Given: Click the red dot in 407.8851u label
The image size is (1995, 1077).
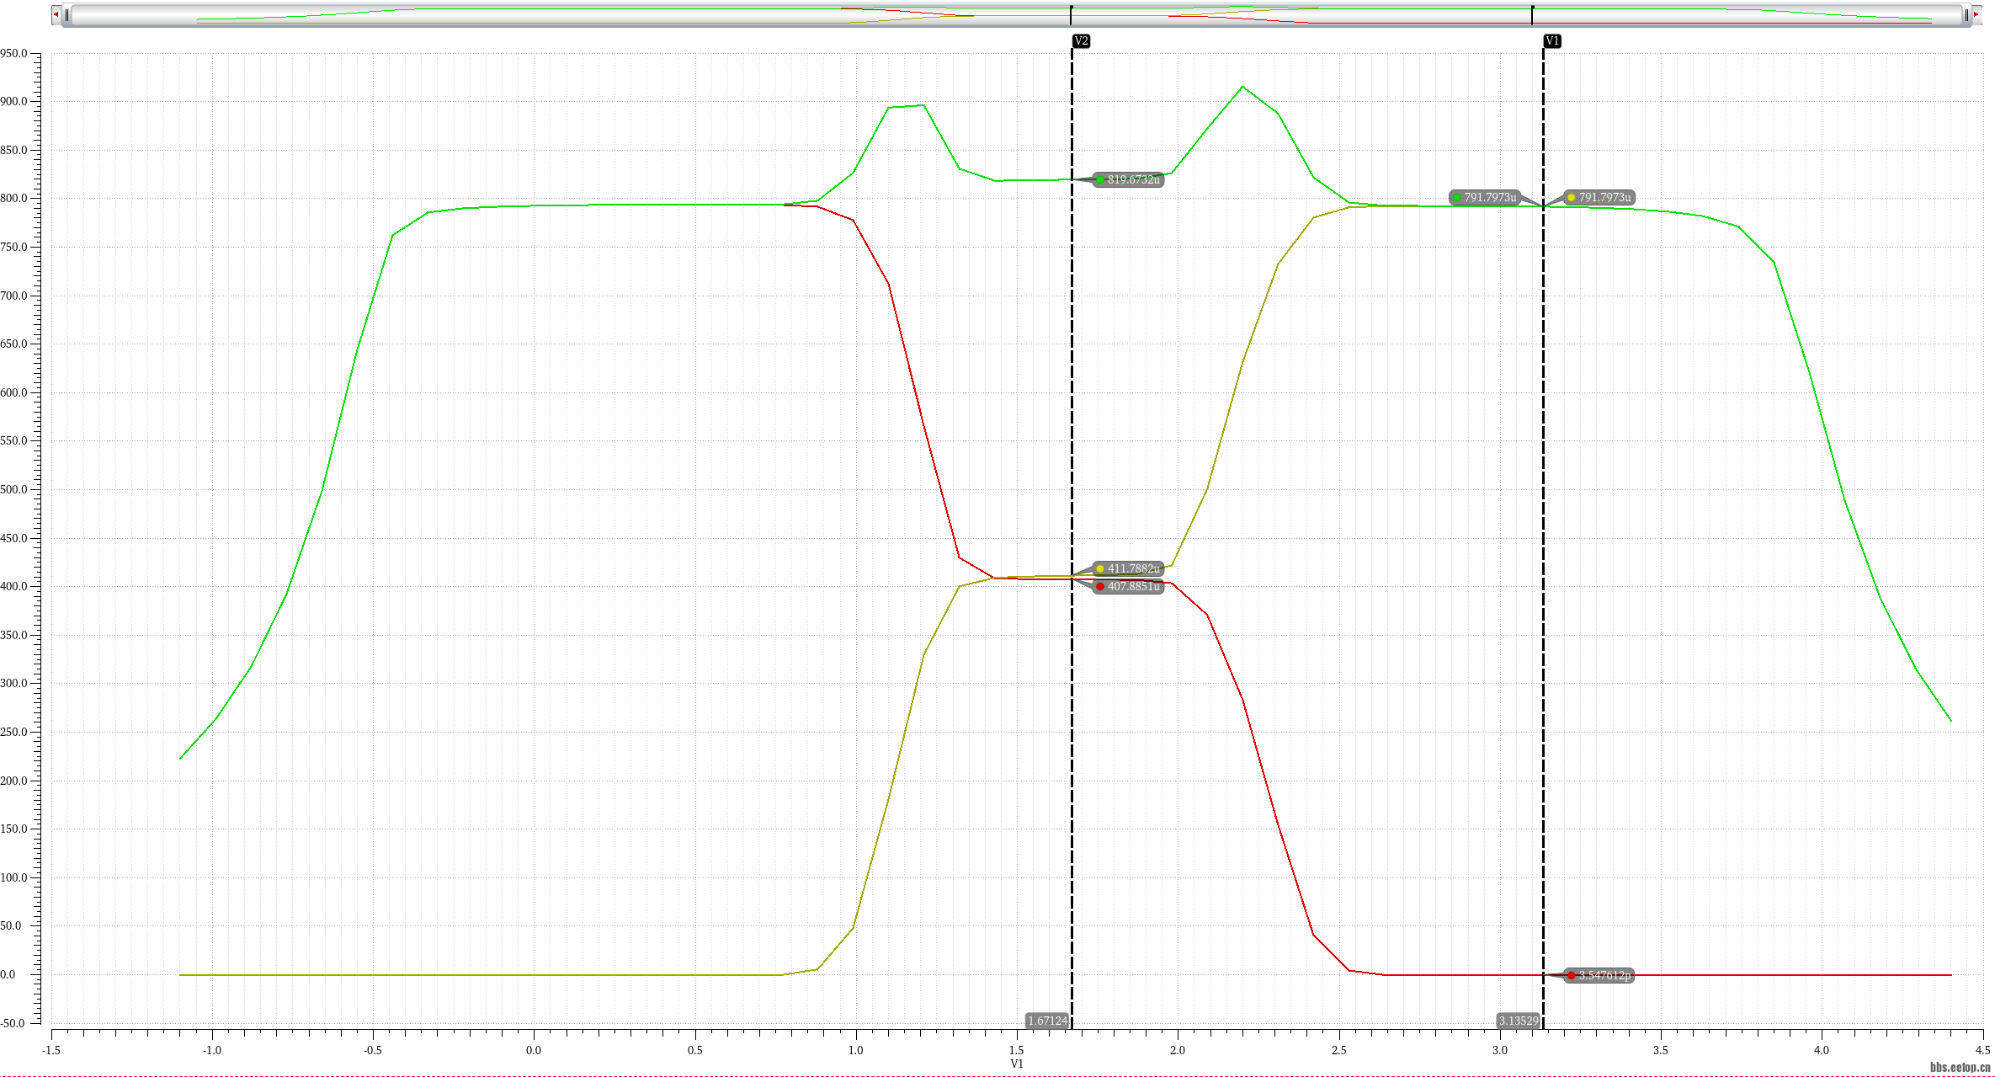Looking at the screenshot, I should pyautogui.click(x=1100, y=586).
